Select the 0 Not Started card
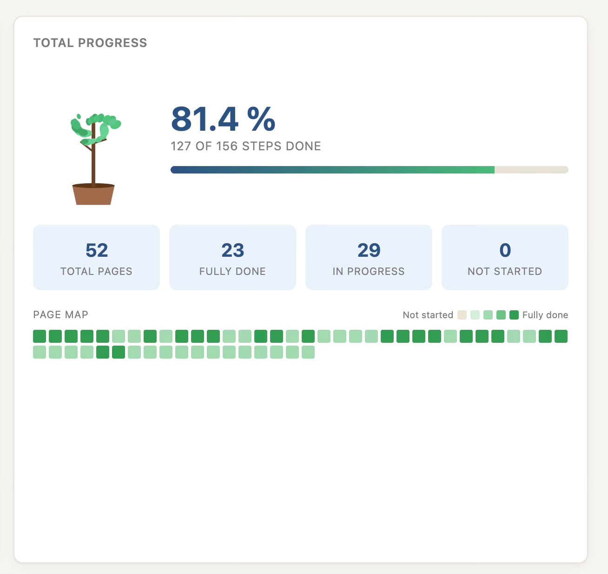Image resolution: width=608 pixels, height=574 pixels. (505, 257)
